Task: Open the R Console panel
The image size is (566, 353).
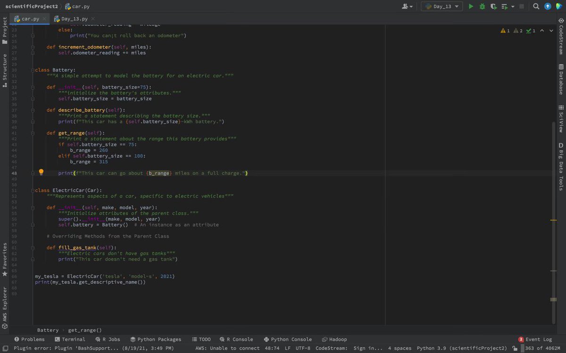Action: pyautogui.click(x=236, y=339)
